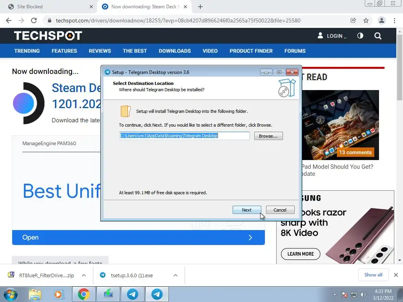Show all downloads
The width and height of the screenshot is (403, 302).
373,275
